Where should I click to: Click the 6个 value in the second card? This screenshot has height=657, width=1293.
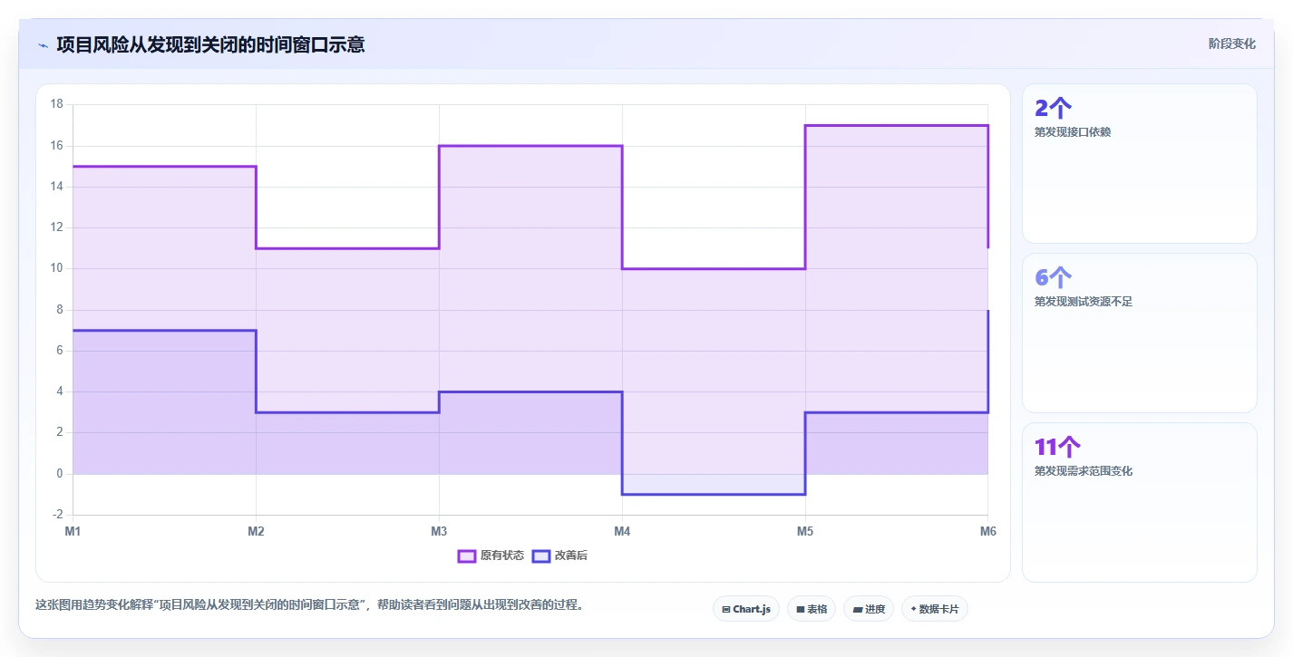1053,277
